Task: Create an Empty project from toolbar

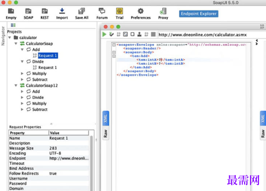Action: pyautogui.click(x=11, y=14)
